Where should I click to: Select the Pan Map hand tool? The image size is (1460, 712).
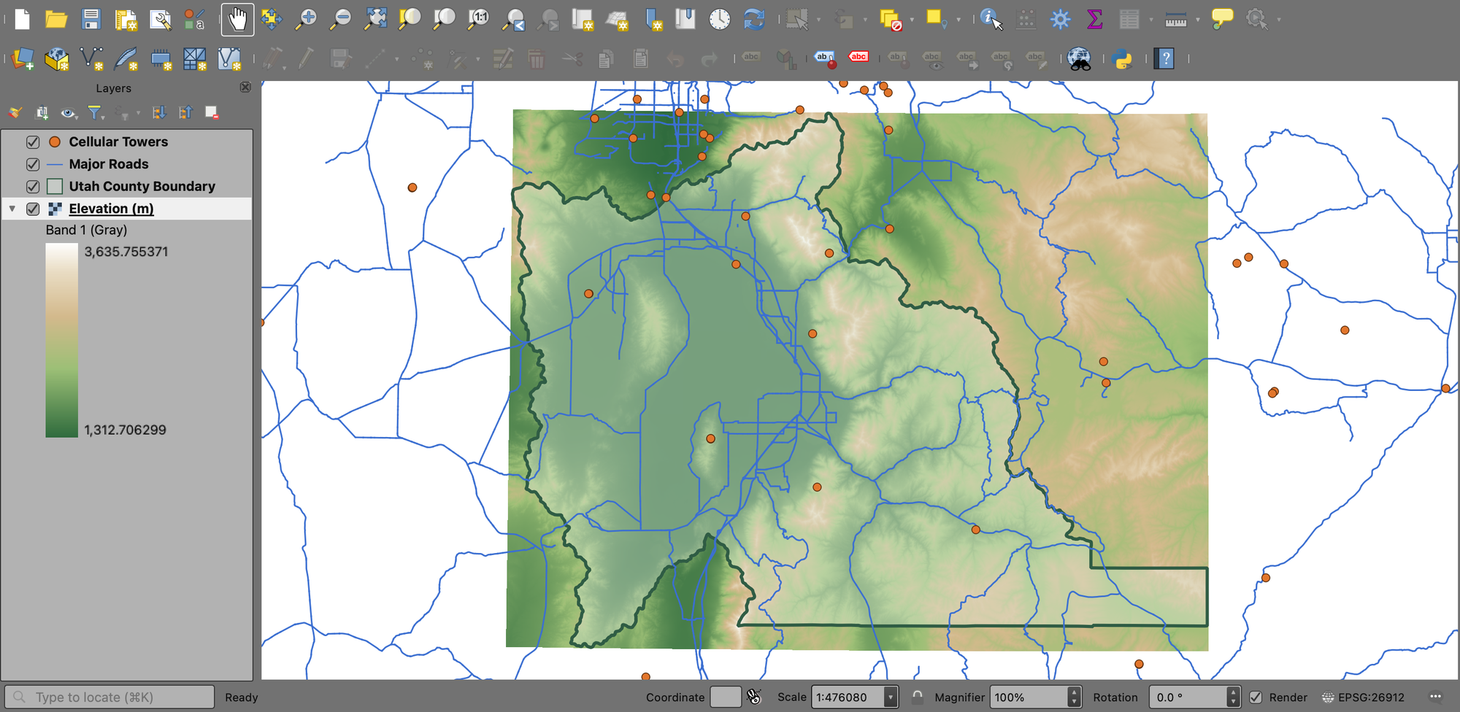pyautogui.click(x=237, y=20)
